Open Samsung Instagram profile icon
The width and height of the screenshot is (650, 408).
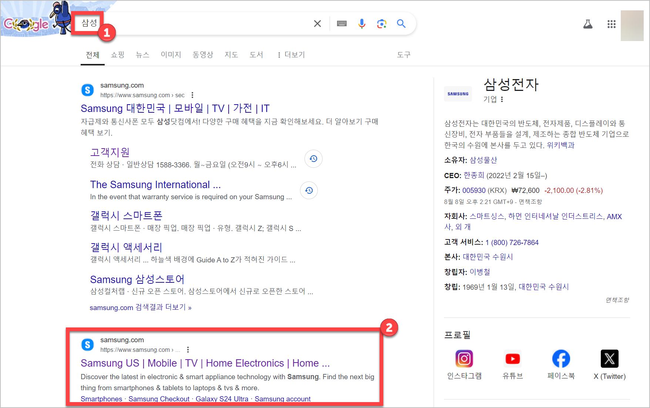point(464,358)
